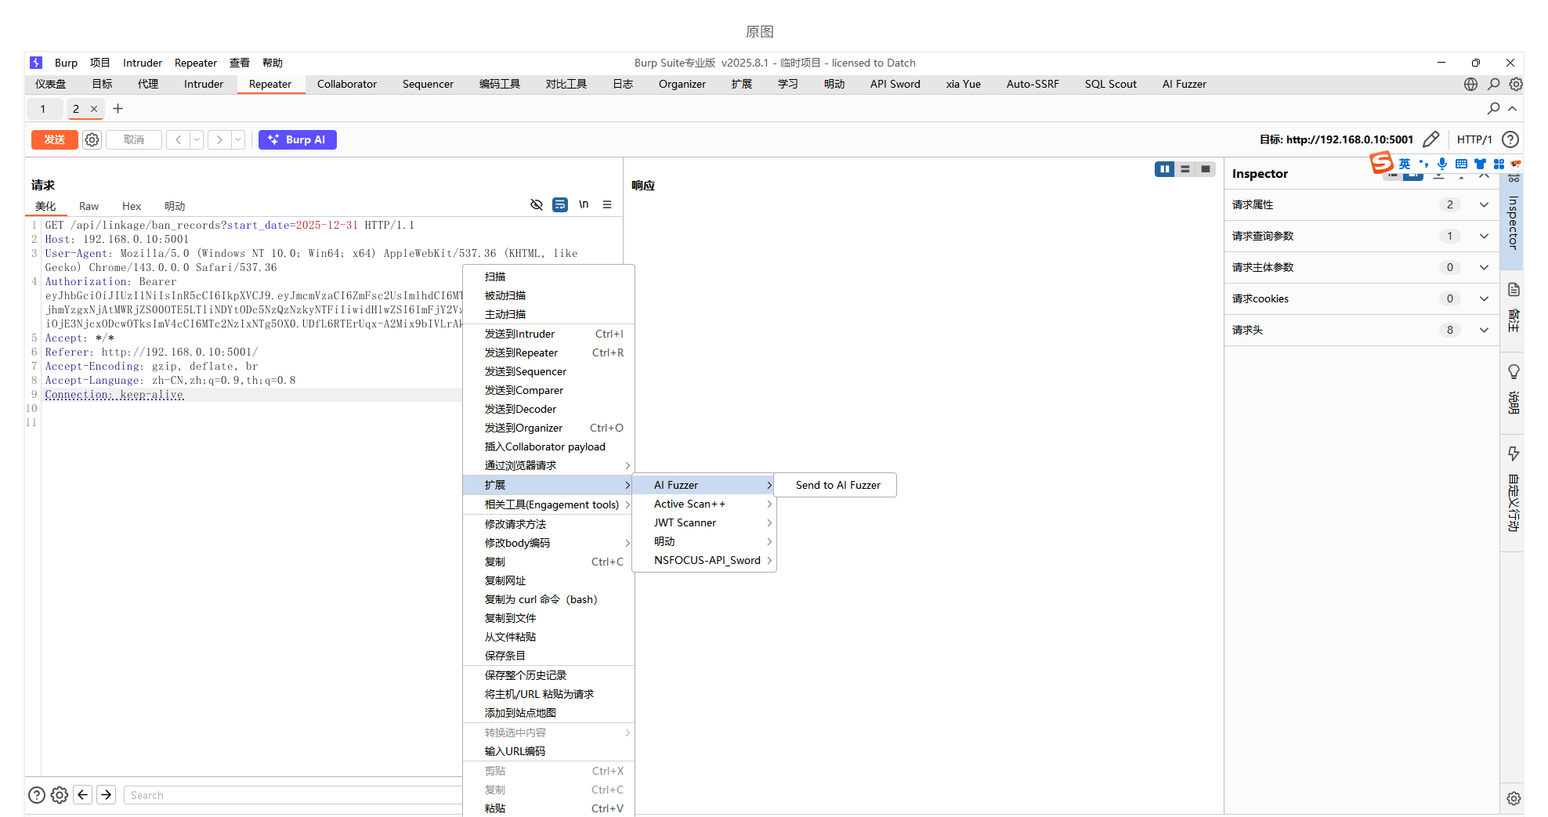The height and width of the screenshot is (817, 1548).
Task: Switch to Repeater tab 1
Action: pos(43,109)
